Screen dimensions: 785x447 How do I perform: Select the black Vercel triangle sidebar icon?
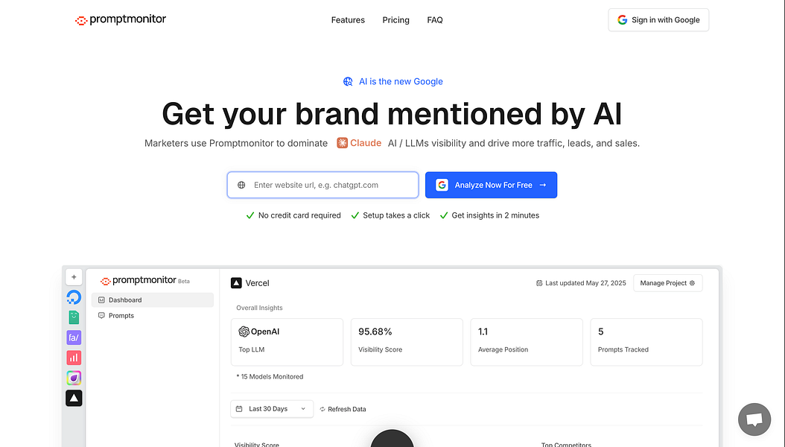coord(74,398)
